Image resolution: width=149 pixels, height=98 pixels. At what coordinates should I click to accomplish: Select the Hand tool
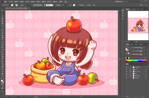click(x=2, y=73)
